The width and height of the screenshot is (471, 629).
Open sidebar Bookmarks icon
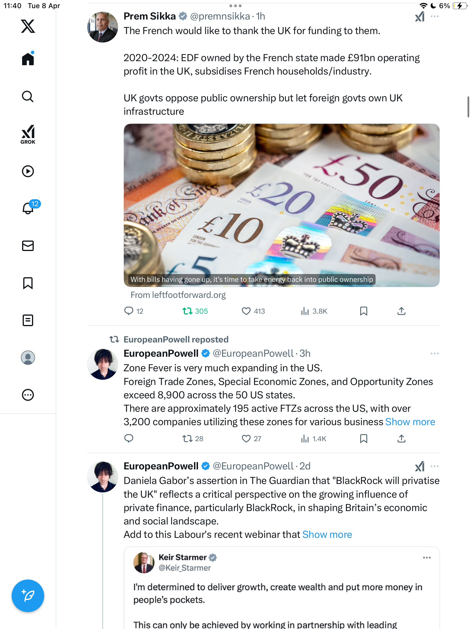(x=28, y=283)
